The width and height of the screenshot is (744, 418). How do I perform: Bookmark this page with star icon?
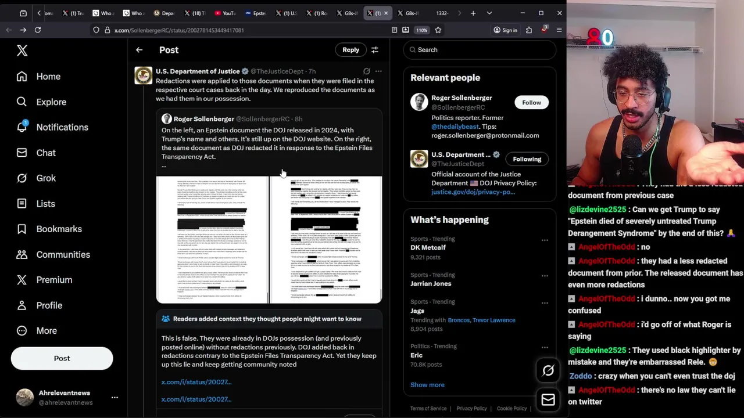pyautogui.click(x=438, y=30)
